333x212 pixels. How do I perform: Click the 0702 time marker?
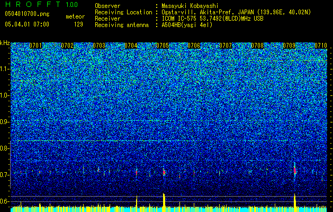pos(67,46)
